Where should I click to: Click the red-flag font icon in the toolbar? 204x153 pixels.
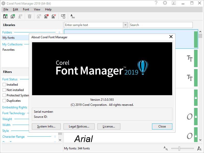[46, 16]
